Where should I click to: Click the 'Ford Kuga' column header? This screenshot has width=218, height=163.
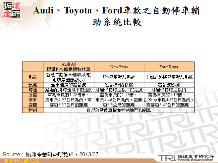pyautogui.click(x=169, y=67)
